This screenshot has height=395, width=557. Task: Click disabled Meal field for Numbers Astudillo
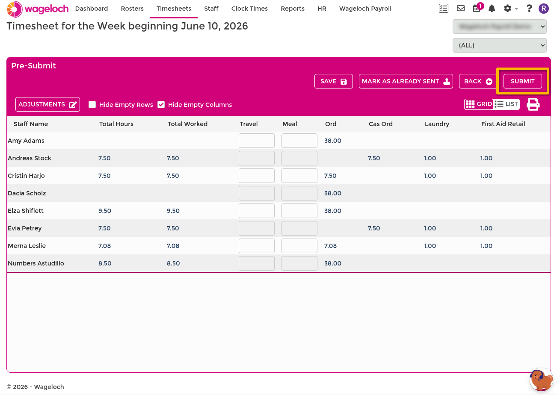point(299,263)
